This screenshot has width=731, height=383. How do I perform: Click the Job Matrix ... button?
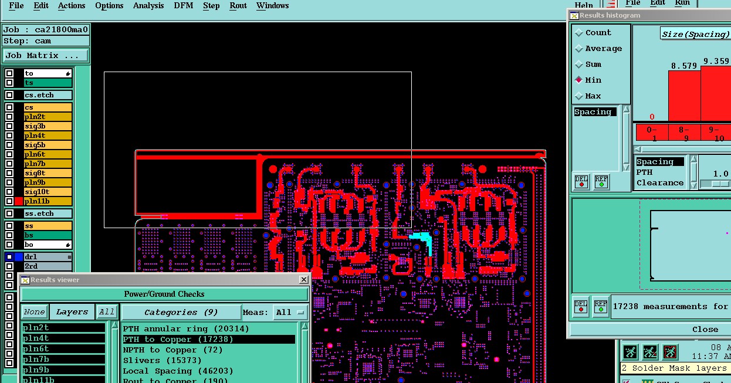[x=46, y=56]
